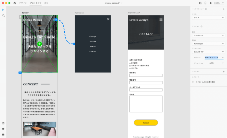This screenshot has width=227, height=138.
Task: Click the お問い合わせ内容 label
Action: coord(136,60)
